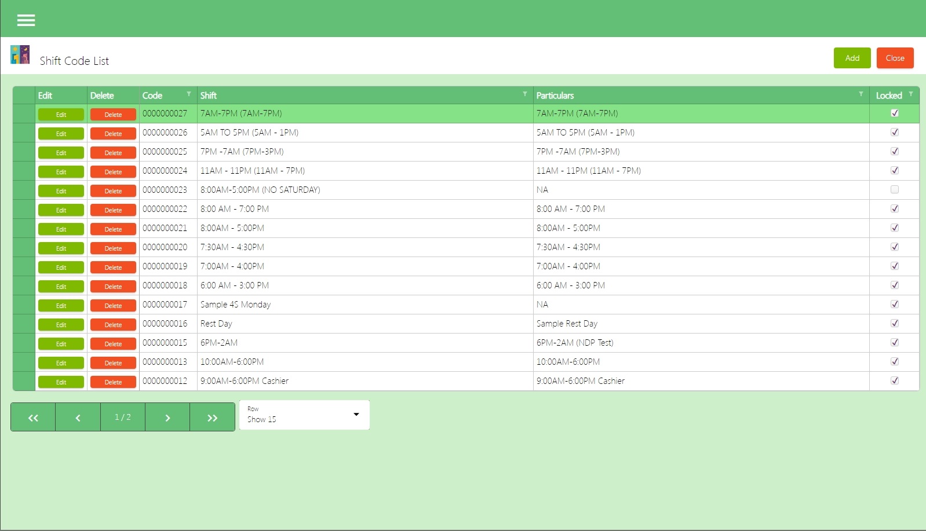Toggle Locked checkbox for code 0000000012
Screen dimensions: 926x531
895,380
